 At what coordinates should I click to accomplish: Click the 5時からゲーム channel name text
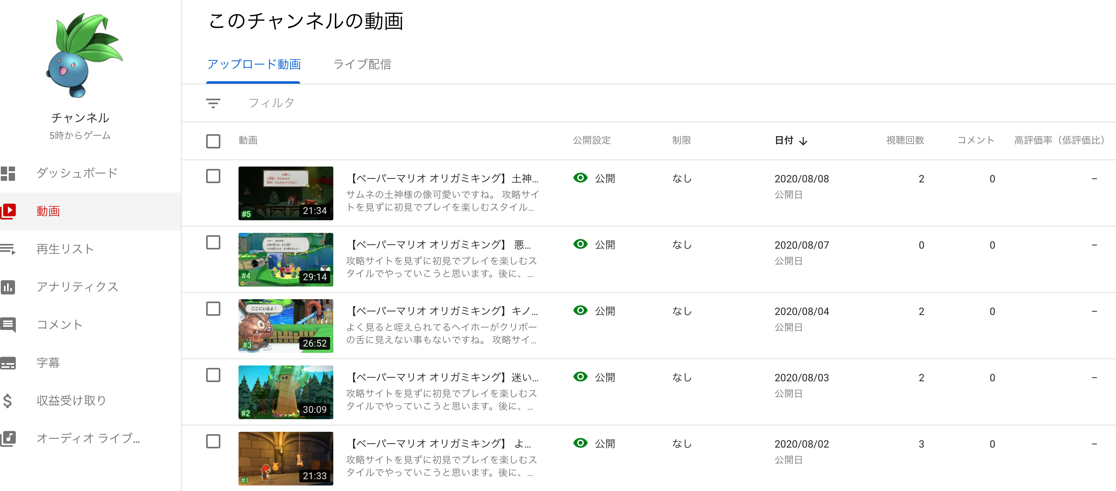[80, 135]
